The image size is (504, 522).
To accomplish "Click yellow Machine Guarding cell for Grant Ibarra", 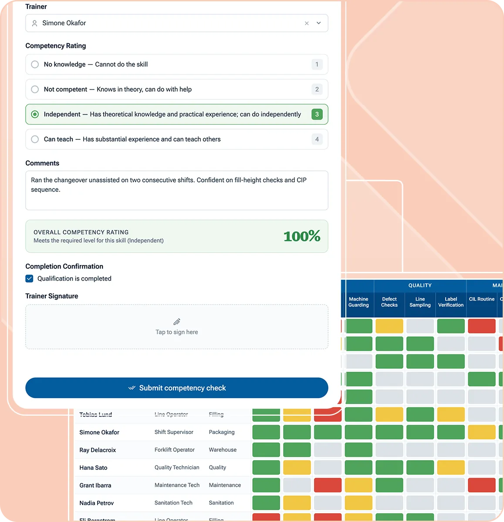I will 359,485.
